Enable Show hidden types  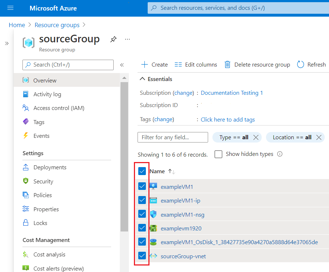point(218,154)
